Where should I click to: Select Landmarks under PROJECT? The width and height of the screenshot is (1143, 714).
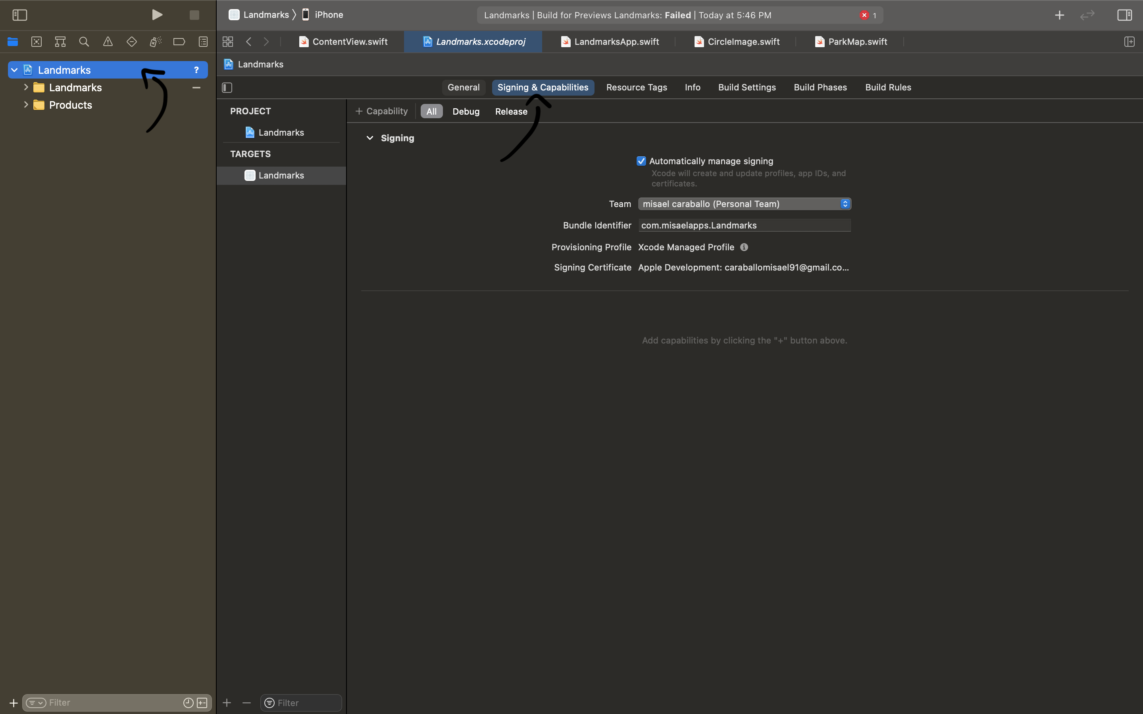click(x=281, y=132)
